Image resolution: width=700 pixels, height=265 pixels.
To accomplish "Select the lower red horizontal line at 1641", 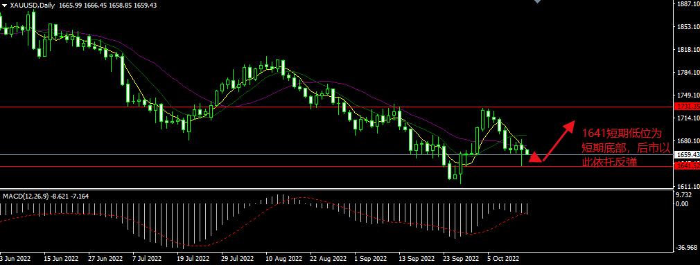I will click(336, 167).
